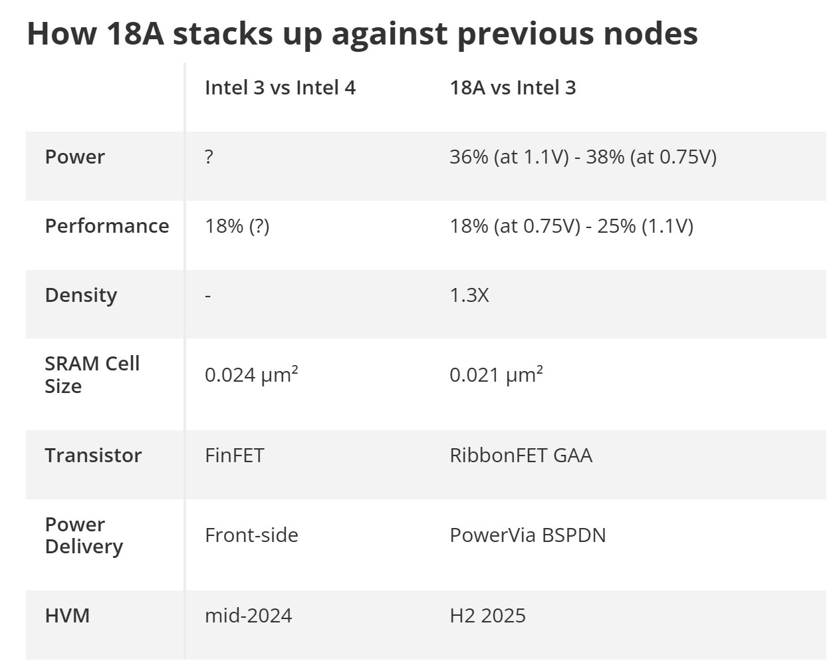This screenshot has width=831, height=665.
Task: Click the Performance row label
Action: coord(106,226)
